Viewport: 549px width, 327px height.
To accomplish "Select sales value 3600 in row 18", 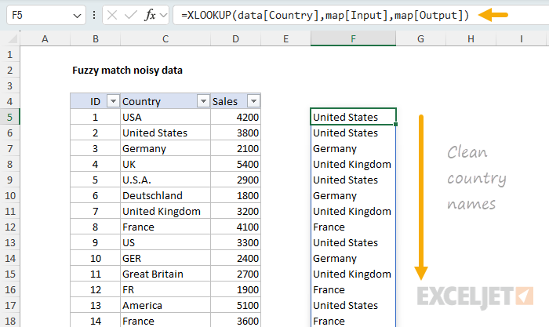I will (235, 321).
